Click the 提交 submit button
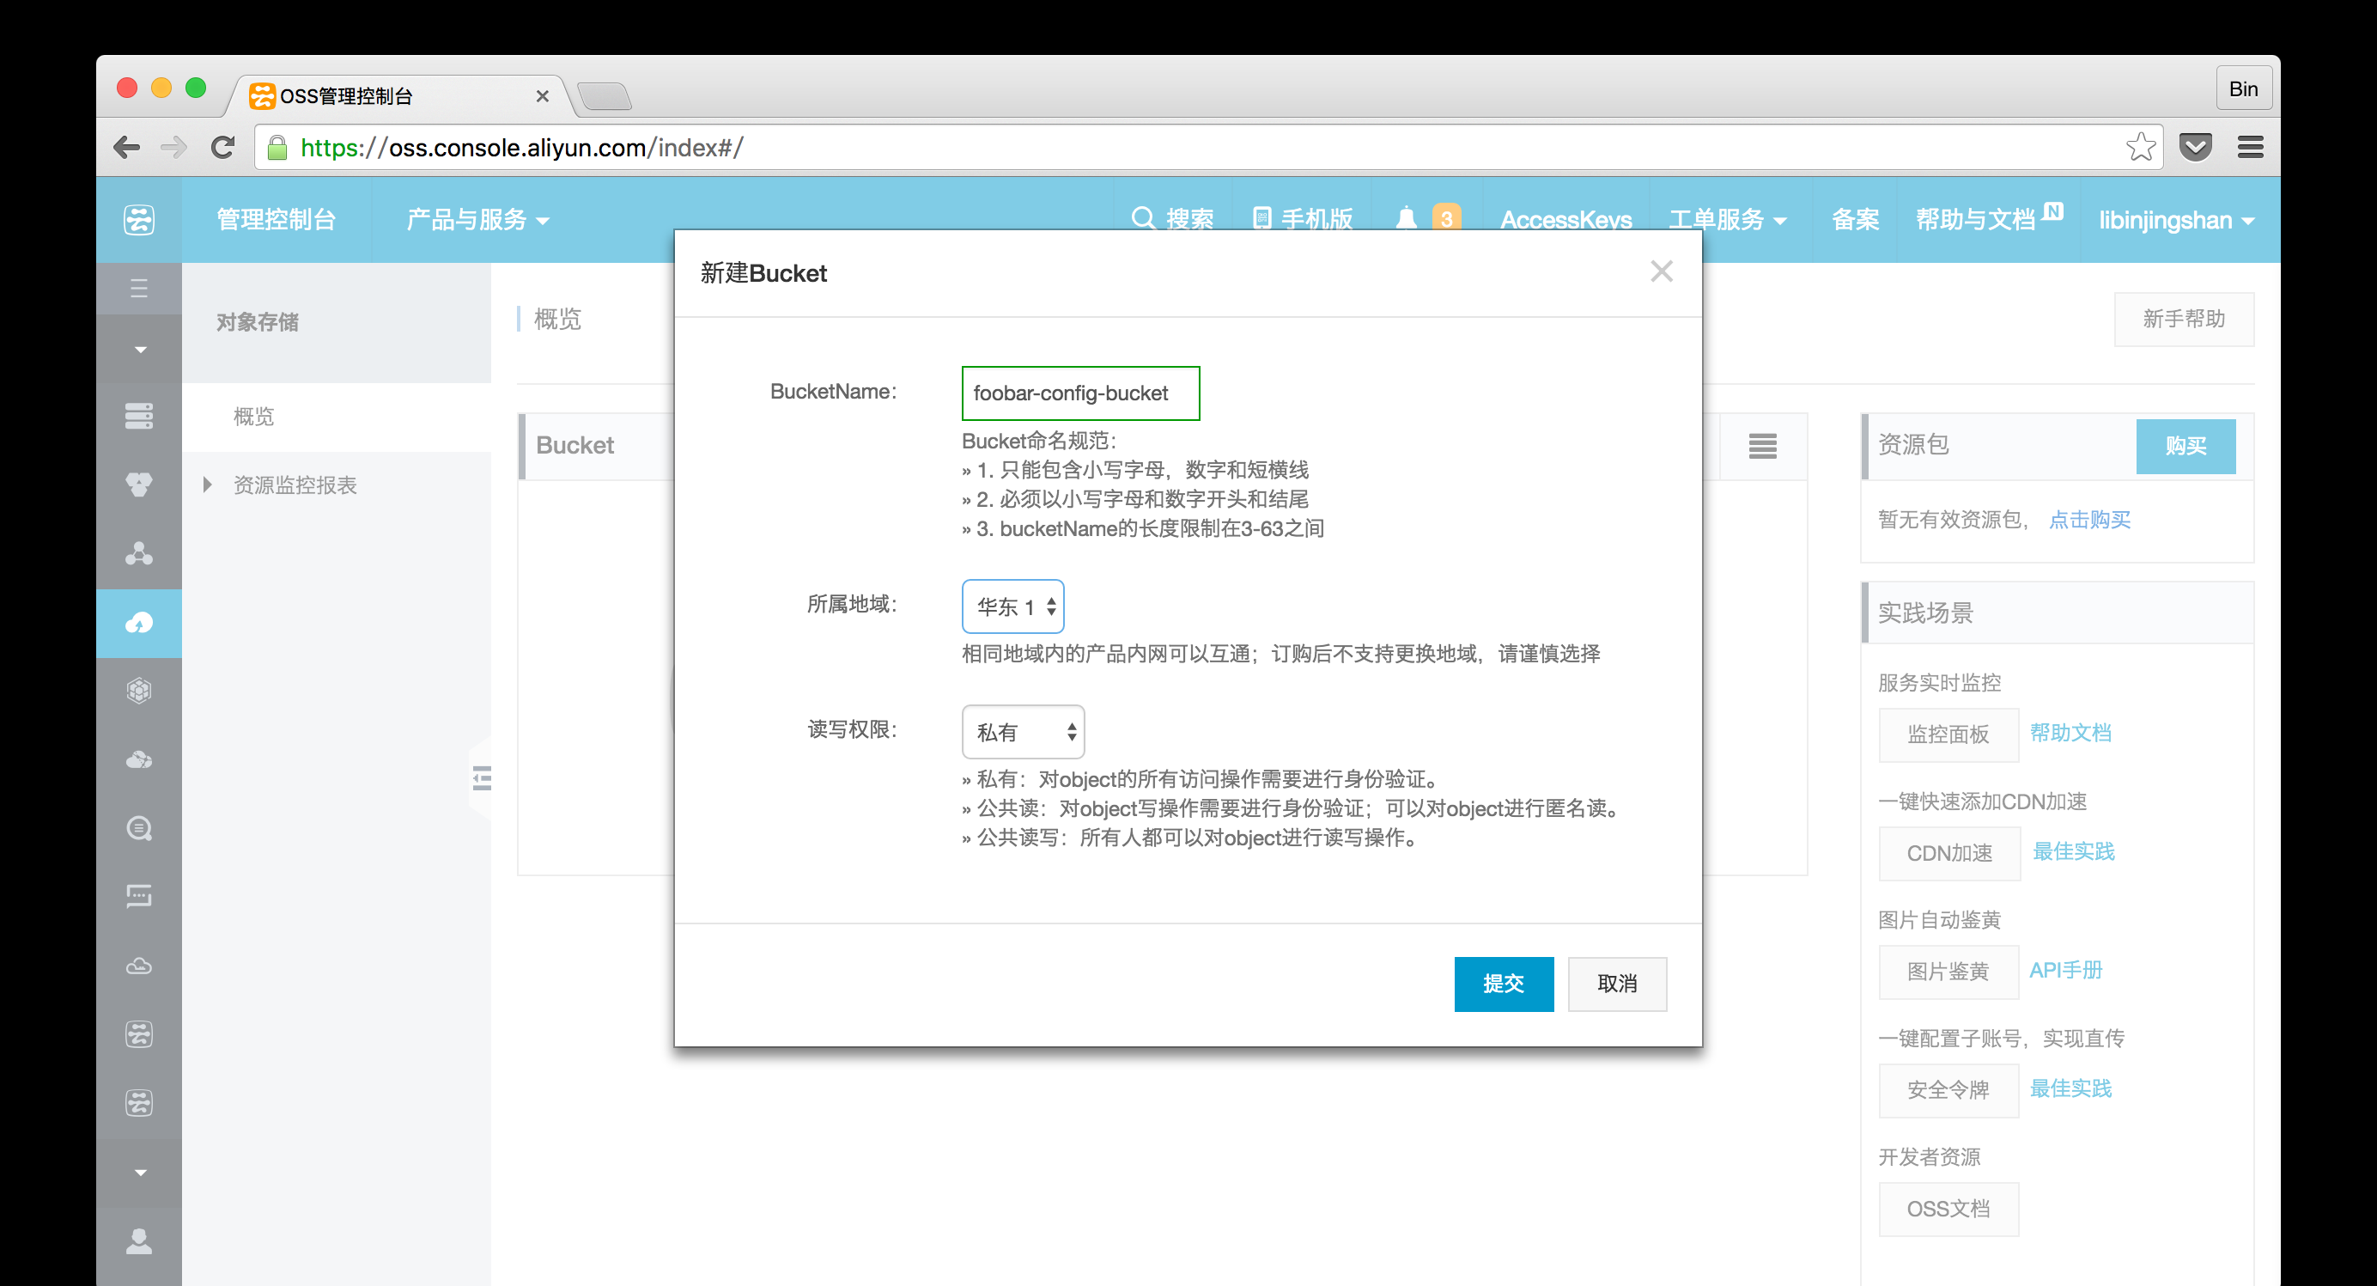 click(x=1503, y=984)
